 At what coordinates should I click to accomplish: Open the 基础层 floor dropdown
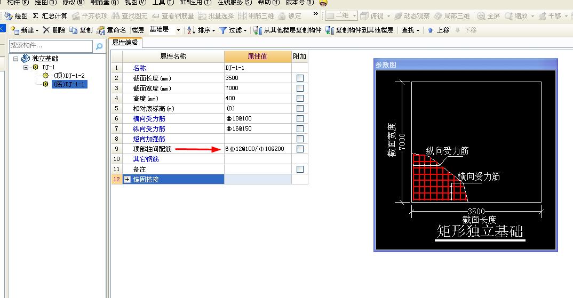[178, 30]
